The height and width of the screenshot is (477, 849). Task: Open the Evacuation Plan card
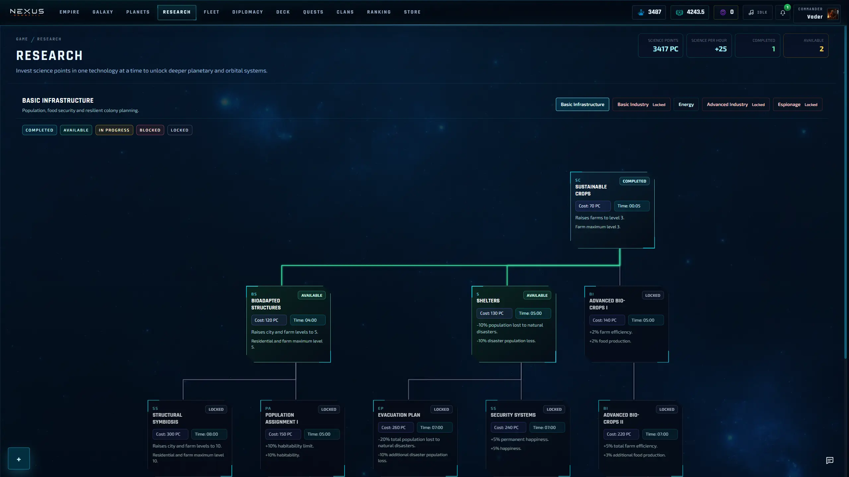point(415,438)
